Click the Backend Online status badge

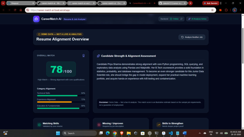tap(171, 19)
